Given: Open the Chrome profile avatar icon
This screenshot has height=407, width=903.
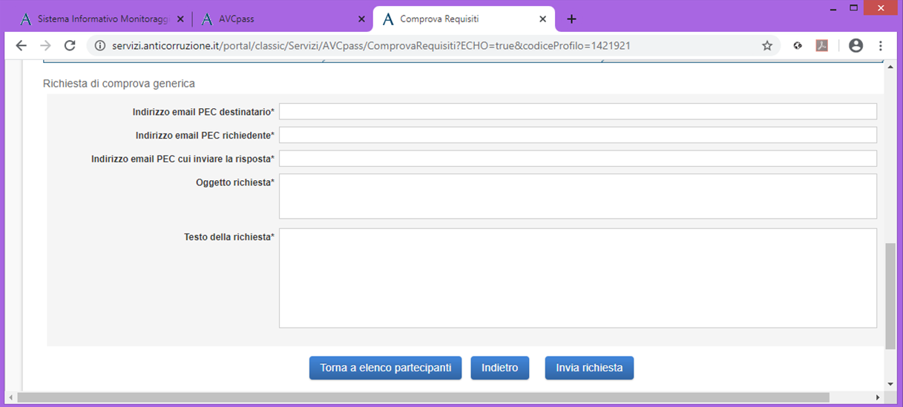Looking at the screenshot, I should tap(856, 45).
